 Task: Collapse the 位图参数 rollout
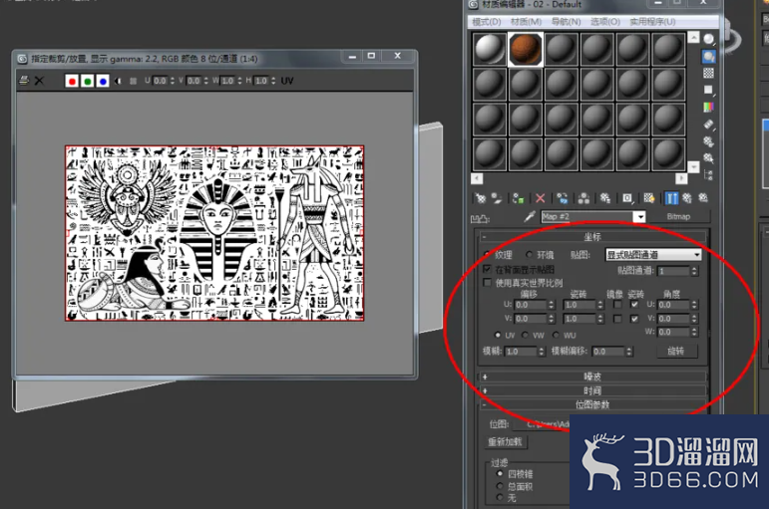click(x=591, y=404)
